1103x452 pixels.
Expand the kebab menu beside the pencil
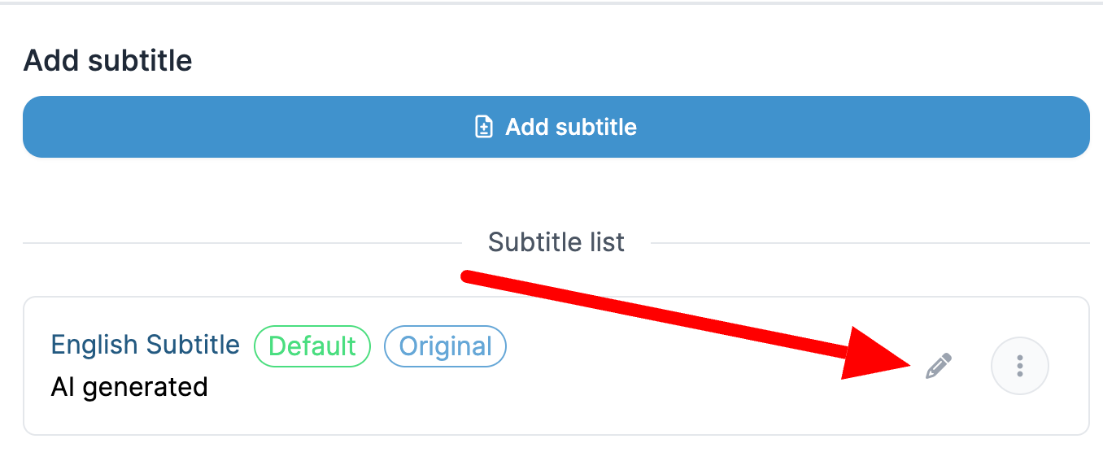1020,366
